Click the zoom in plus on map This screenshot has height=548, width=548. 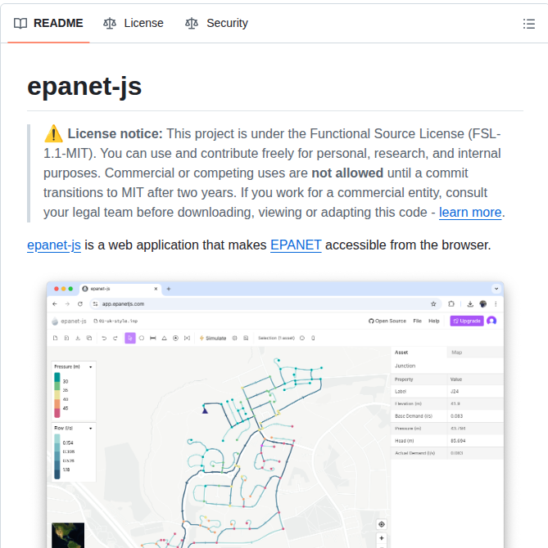pos(382,538)
